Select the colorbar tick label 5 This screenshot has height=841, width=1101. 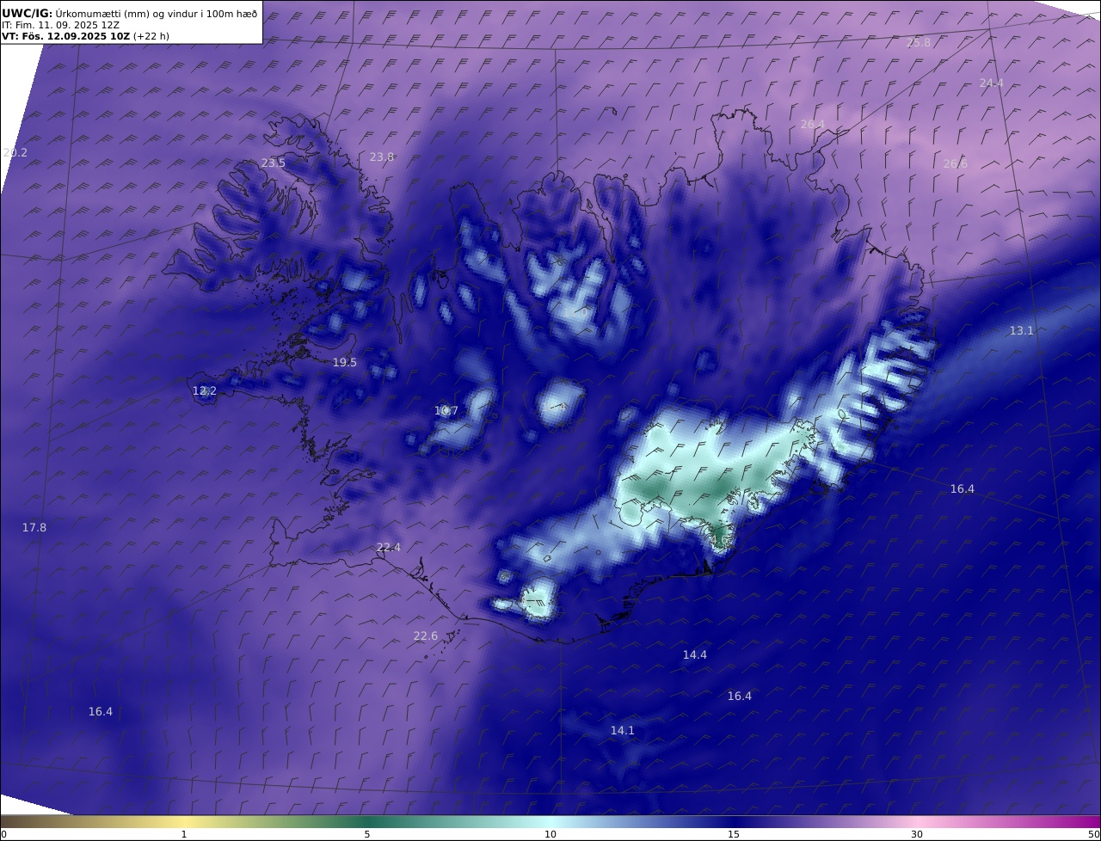pyautogui.click(x=367, y=834)
